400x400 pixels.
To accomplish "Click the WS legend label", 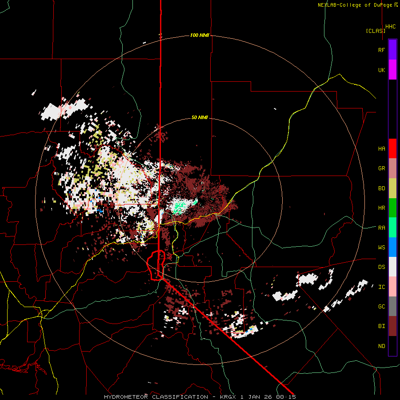I will pyautogui.click(x=381, y=248).
